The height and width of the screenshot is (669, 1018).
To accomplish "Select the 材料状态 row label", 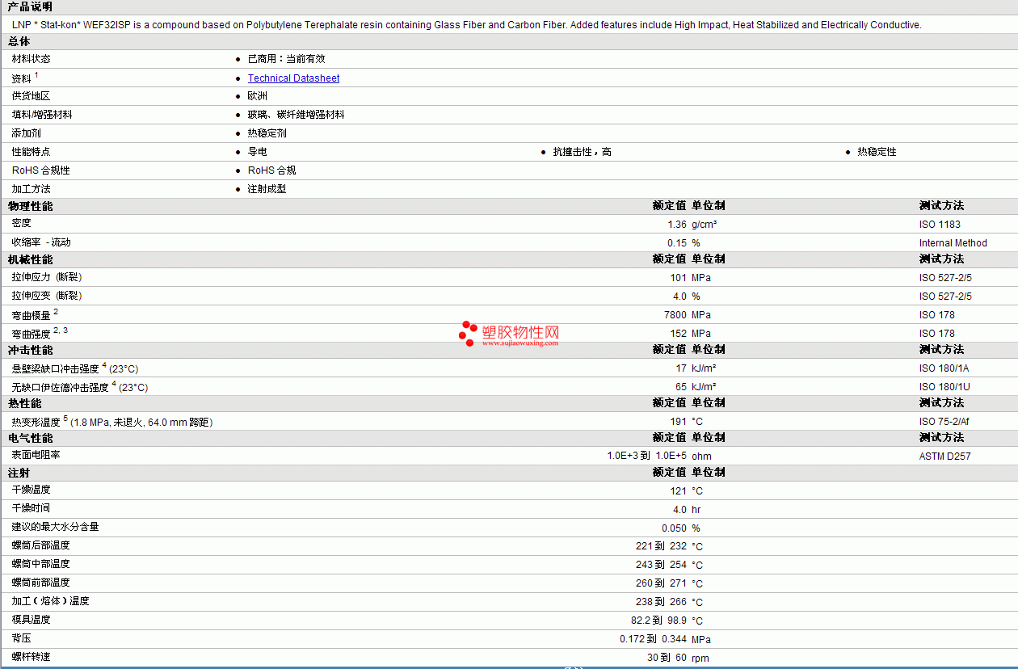I will coord(31,59).
